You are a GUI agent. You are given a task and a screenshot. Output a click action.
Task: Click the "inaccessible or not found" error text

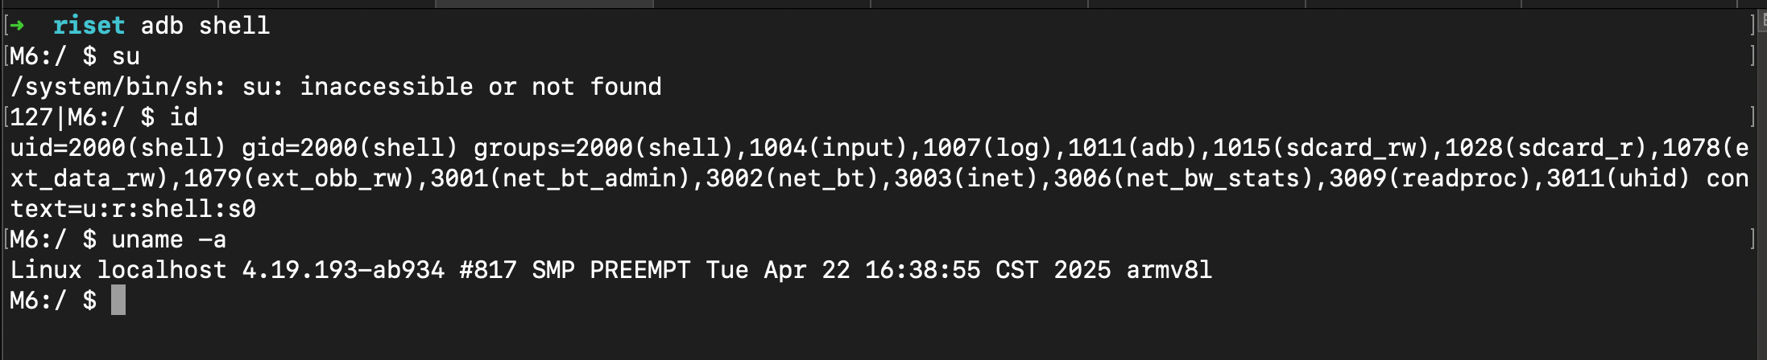(481, 87)
